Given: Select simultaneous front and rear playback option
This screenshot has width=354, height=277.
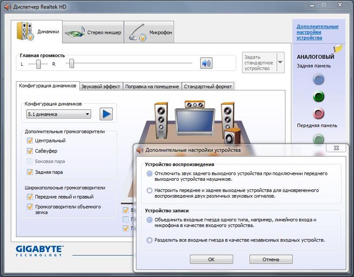Looking at the screenshot, I should coord(150,191).
